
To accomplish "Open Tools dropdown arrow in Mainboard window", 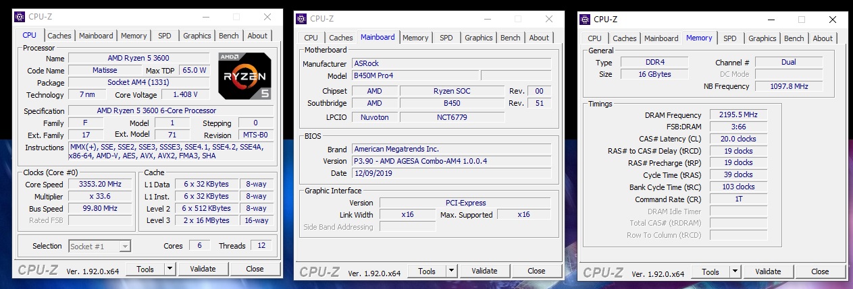I will [x=451, y=271].
